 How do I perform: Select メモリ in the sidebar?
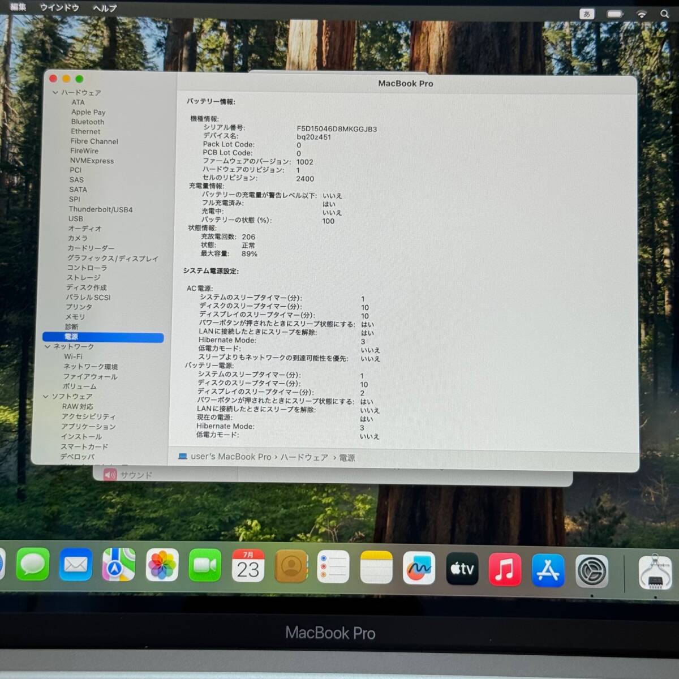pos(75,317)
